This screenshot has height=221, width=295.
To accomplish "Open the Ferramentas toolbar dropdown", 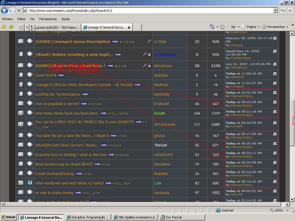I will click(x=275, y=27).
